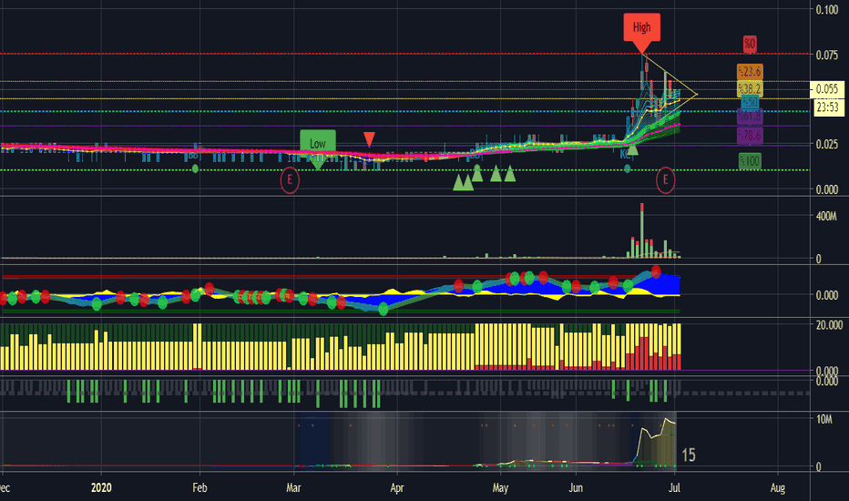
Task: Select the Fibonacci 23.6 level label
Action: pos(750,71)
